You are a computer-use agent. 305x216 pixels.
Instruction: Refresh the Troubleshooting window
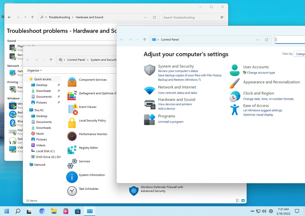(154, 17)
